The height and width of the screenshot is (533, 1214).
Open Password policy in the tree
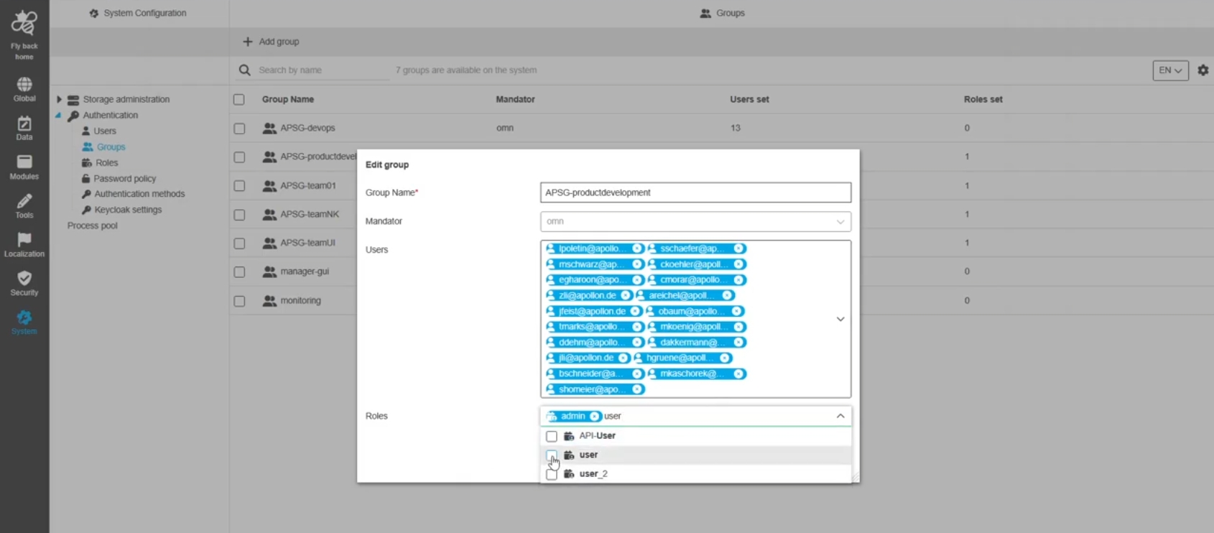[x=124, y=179]
